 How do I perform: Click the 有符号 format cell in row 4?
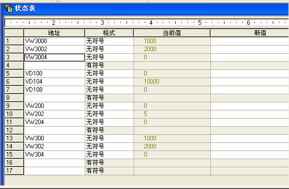pyautogui.click(x=109, y=65)
